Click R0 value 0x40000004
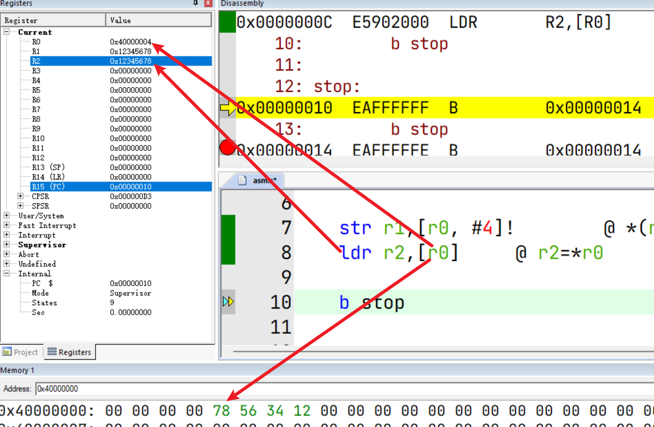Screen dimensions: 654x427 coord(131,41)
